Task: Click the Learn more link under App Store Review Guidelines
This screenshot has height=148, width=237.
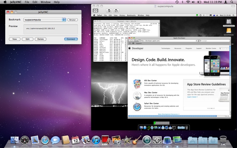Action: pyautogui.click(x=192, y=97)
